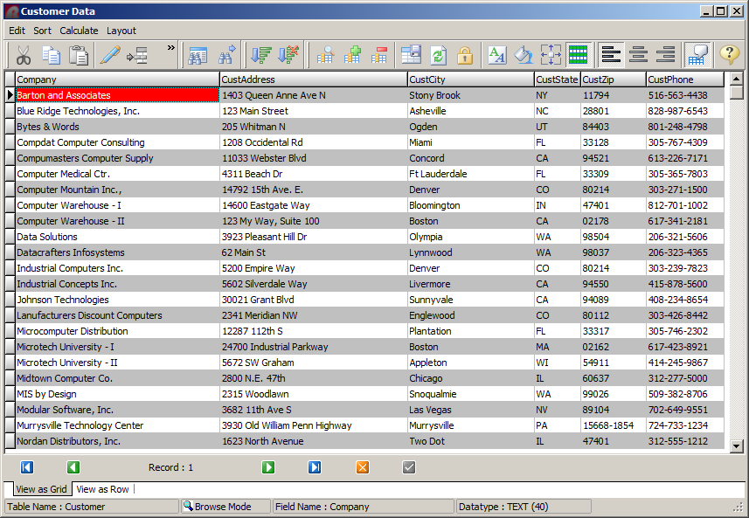Switch to View as Row tab
This screenshot has width=749, height=518.
tap(102, 489)
